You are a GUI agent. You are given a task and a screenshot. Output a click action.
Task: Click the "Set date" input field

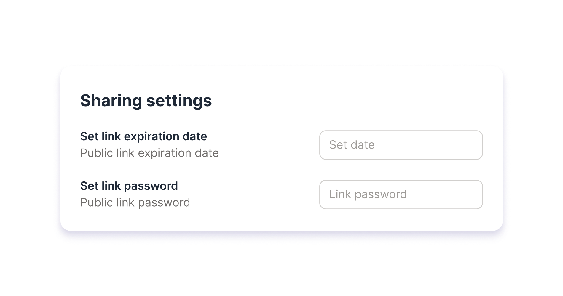pos(401,145)
